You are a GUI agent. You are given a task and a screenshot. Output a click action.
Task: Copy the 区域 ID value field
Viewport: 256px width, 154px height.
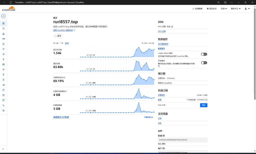point(182,140)
